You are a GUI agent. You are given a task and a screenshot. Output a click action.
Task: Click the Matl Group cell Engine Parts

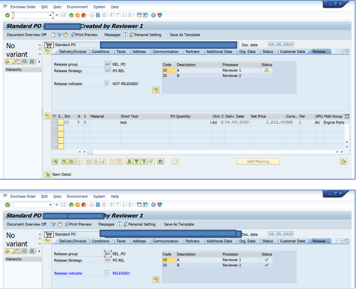coord(334,122)
